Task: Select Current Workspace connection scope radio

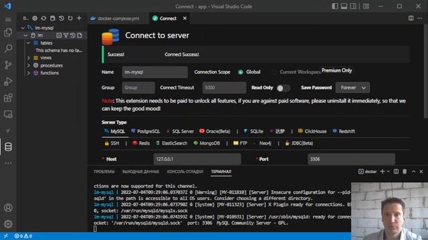Action: coord(274,72)
